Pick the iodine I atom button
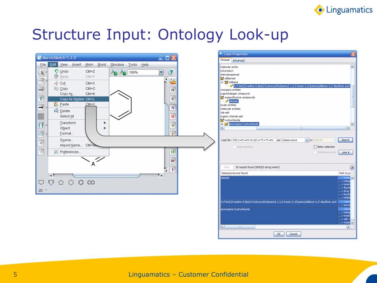Viewport: 377px width, 283px height. pyautogui.click(x=172, y=170)
